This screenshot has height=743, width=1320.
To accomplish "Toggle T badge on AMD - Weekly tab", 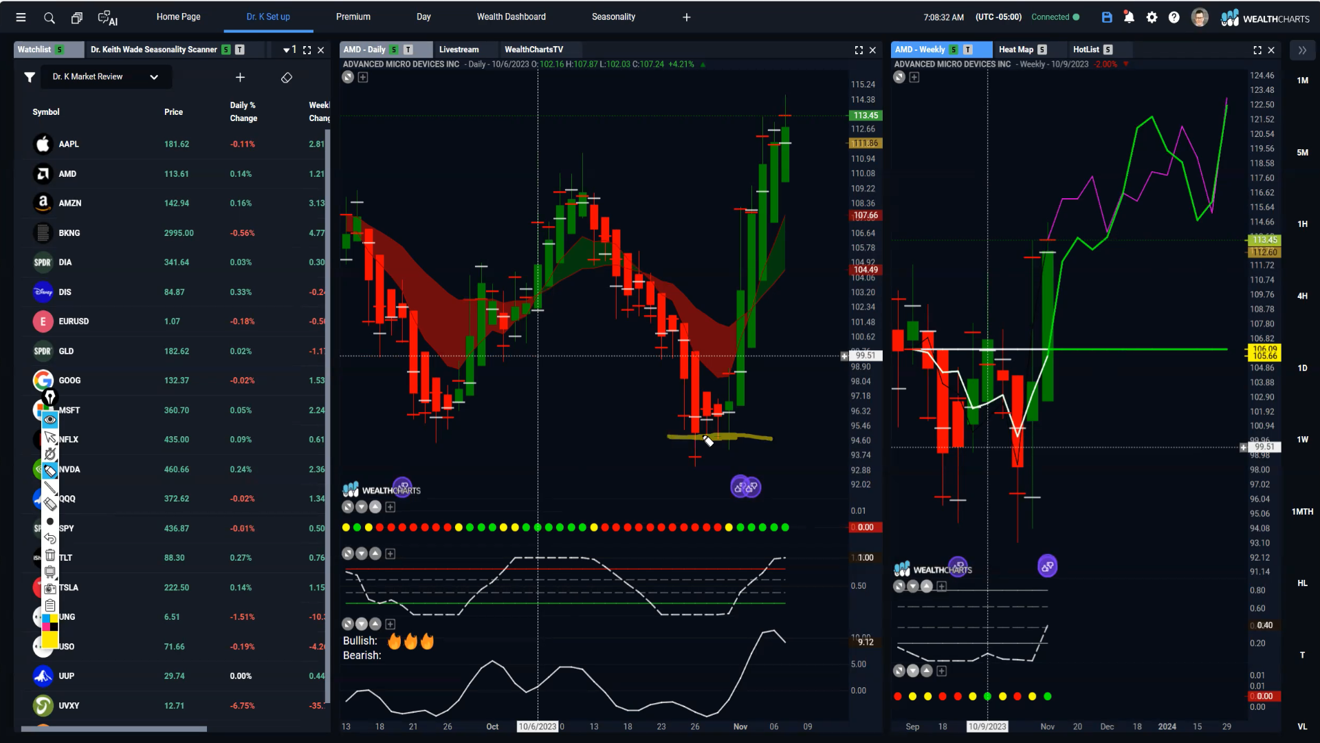I will point(968,50).
